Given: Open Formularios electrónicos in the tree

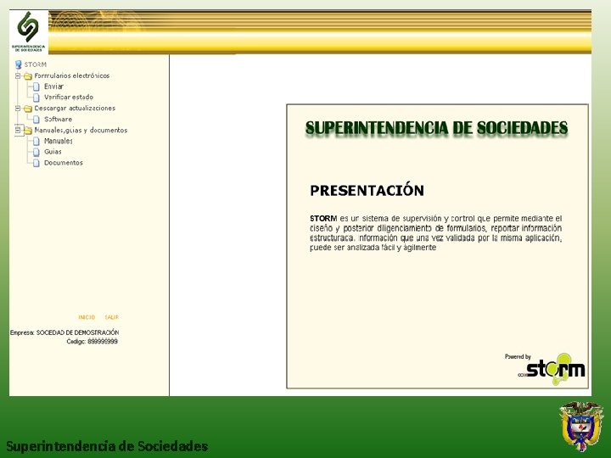Looking at the screenshot, I should pyautogui.click(x=71, y=76).
